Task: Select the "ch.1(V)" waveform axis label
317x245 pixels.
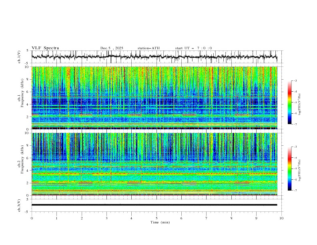Action: [19, 57]
